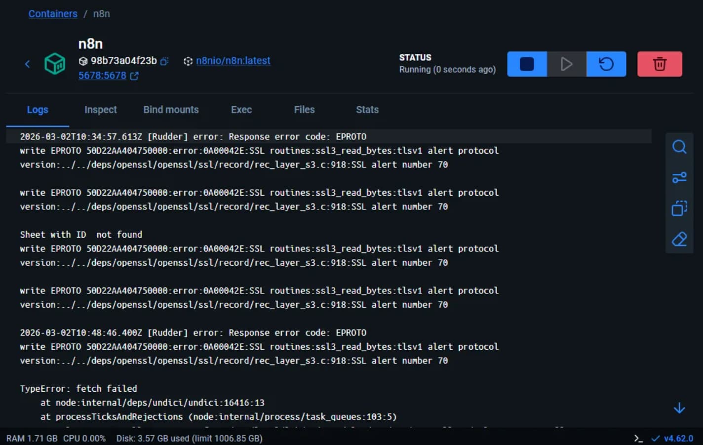Copy container ID 98b73a04f23b
Image resolution: width=703 pixels, height=445 pixels.
click(164, 61)
